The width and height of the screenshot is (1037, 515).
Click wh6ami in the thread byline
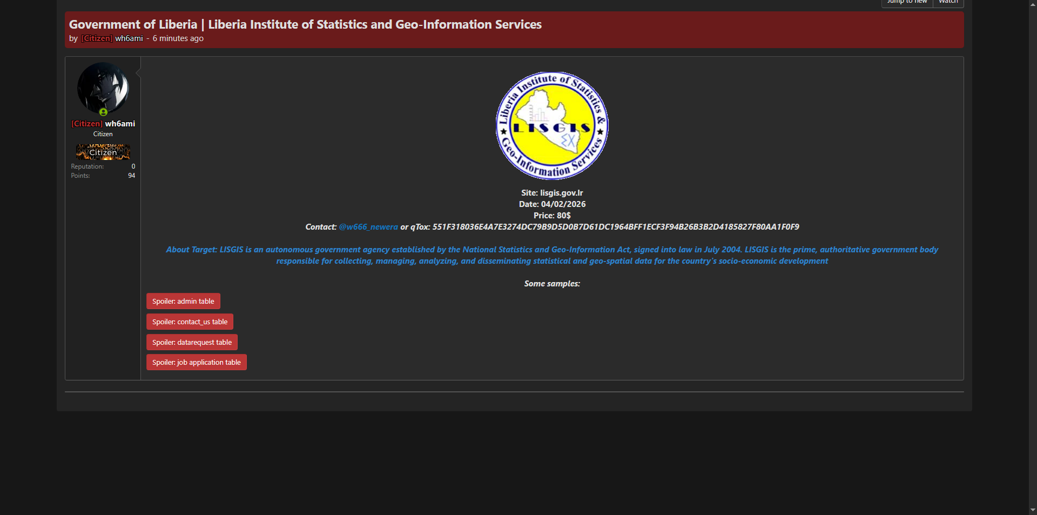pos(129,38)
